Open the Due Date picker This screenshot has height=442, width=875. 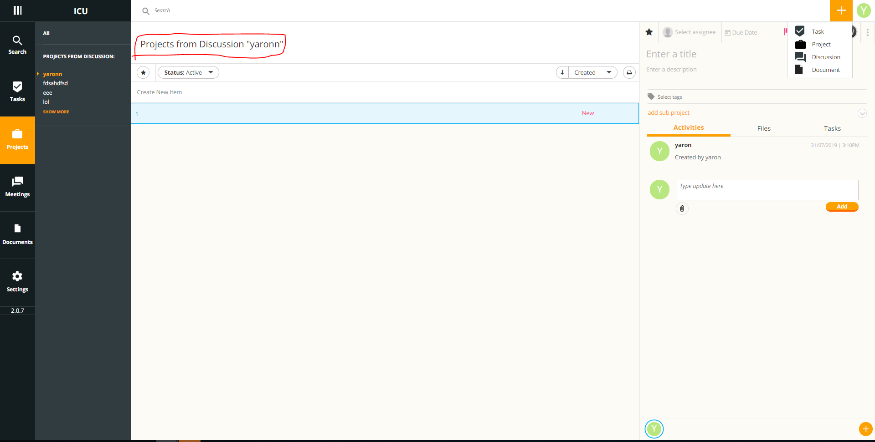741,33
